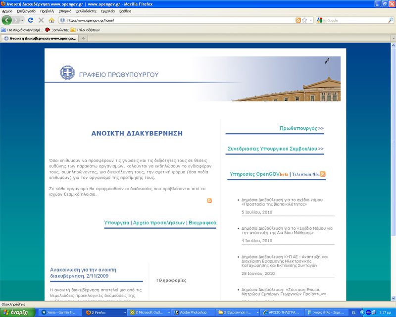Expand the address bar history dropdown

tap(311, 20)
